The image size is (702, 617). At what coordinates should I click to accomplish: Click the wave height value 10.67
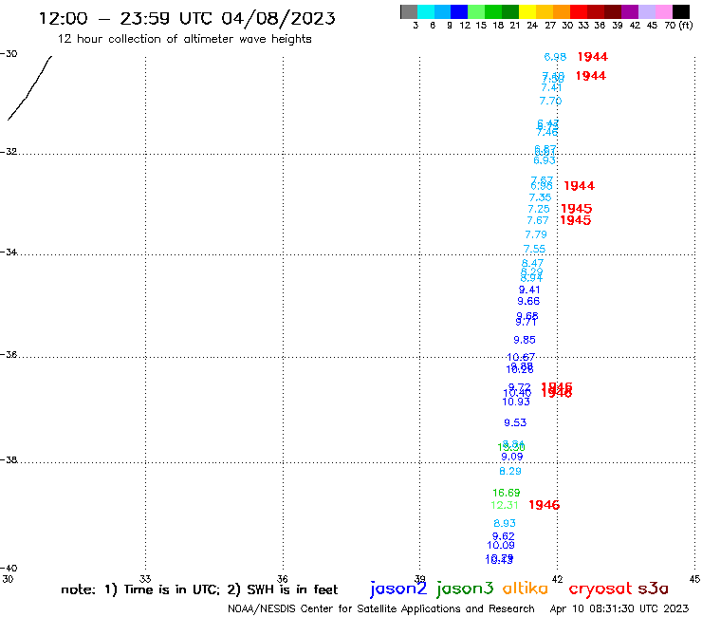(x=521, y=357)
